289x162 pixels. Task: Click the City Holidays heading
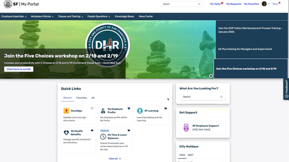tap(189, 147)
